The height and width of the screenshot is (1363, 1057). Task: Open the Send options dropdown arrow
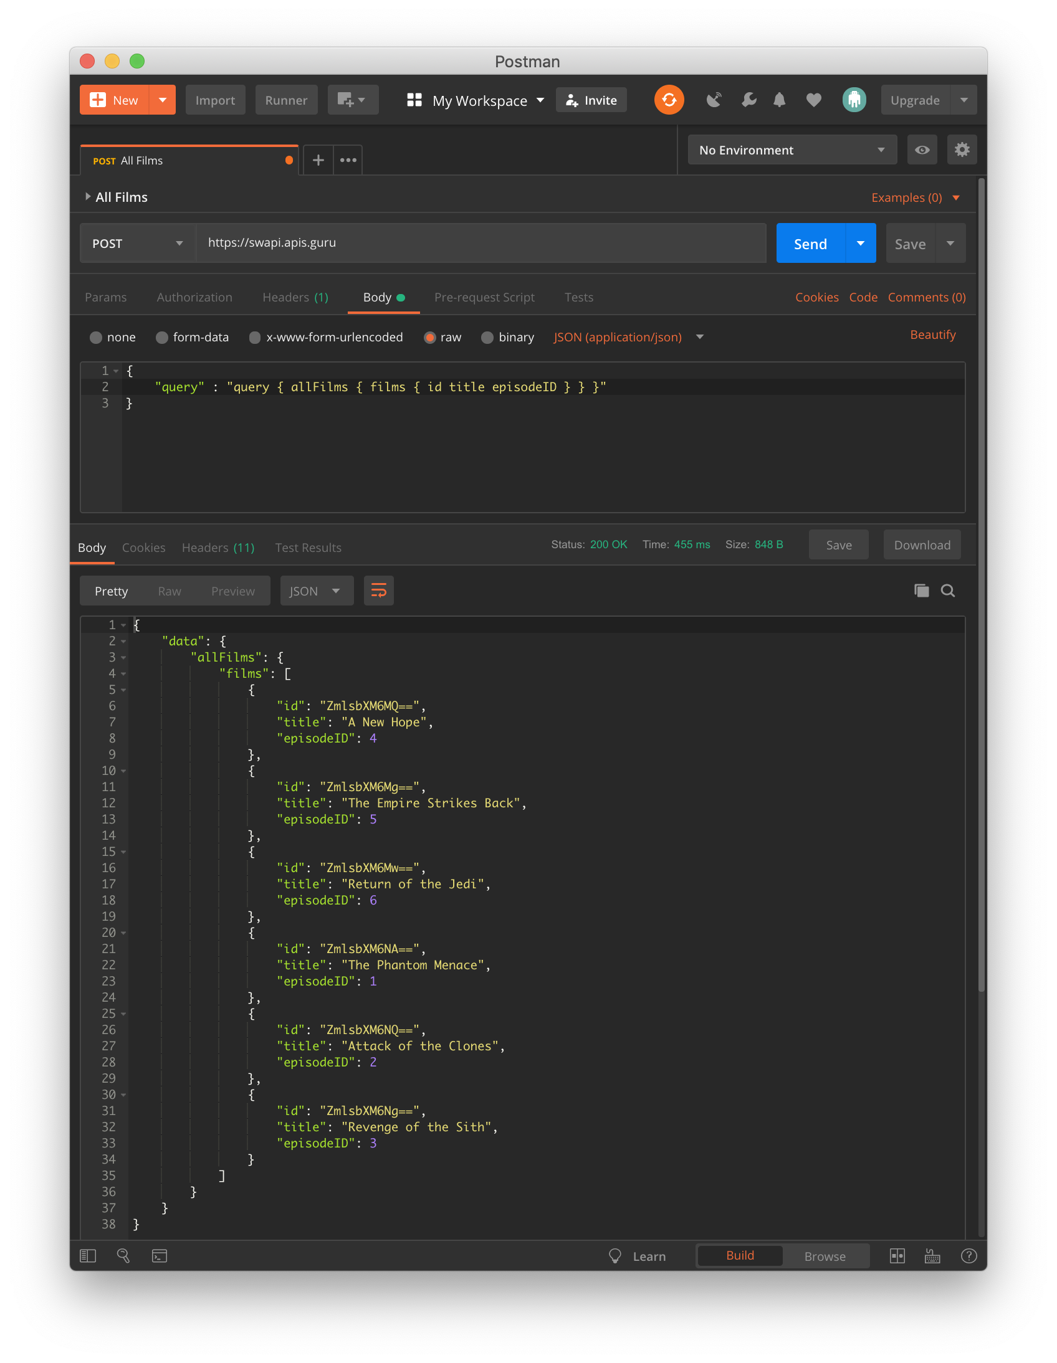(x=860, y=244)
